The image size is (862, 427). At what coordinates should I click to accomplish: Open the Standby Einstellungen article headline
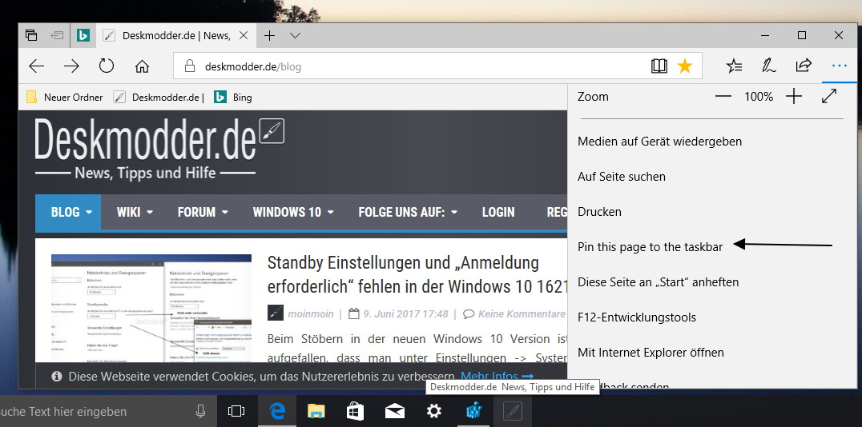tap(417, 274)
